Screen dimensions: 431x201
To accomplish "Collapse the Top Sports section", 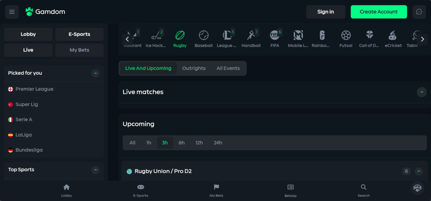I will click(x=96, y=170).
